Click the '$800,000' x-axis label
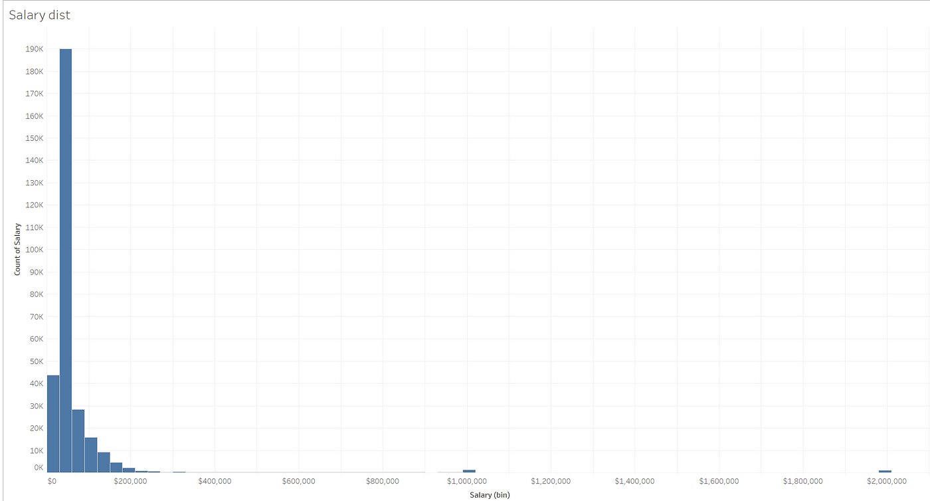930x501 pixels. [x=383, y=480]
